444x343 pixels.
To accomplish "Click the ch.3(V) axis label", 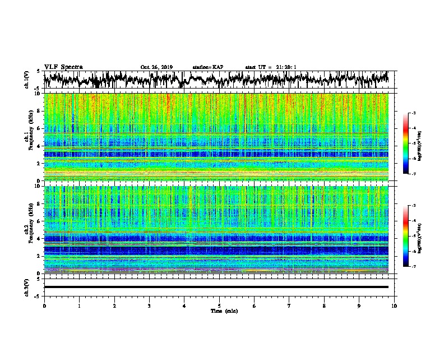I will pos(26,288).
